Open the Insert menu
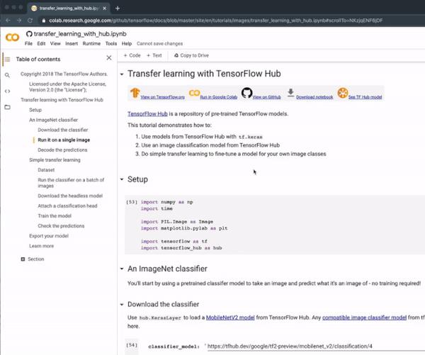Viewport: 425px width, 355px height. coord(72,44)
